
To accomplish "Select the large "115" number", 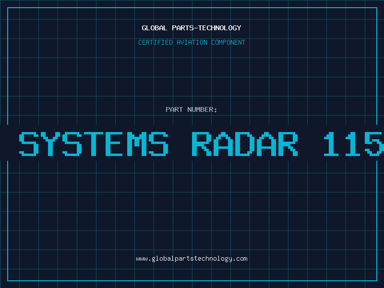I will point(353,143).
